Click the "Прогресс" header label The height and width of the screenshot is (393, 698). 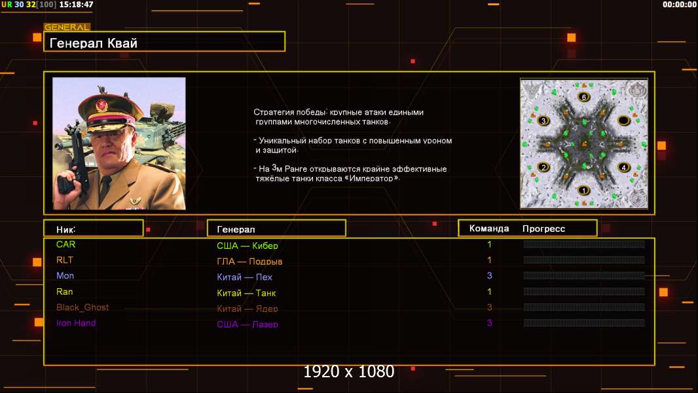coord(543,229)
